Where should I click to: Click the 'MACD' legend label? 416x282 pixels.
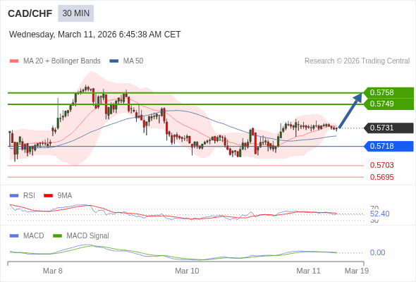pyautogui.click(x=34, y=236)
